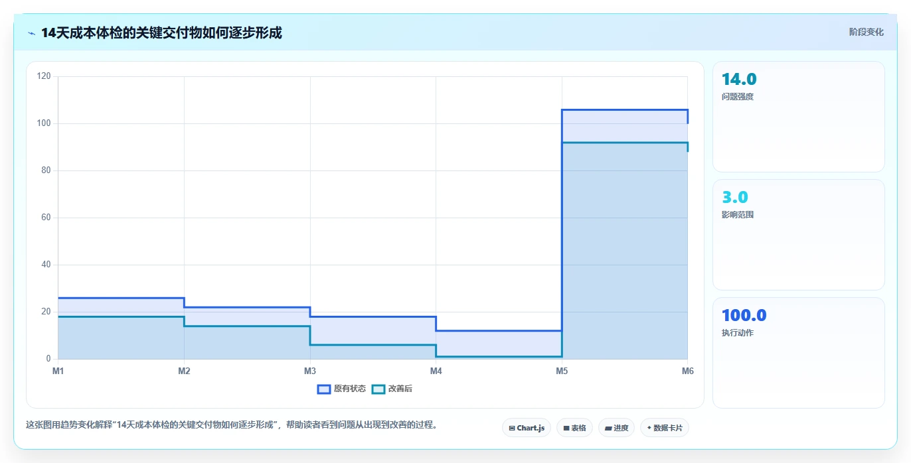
Task: Click the 问题强度 caption text
Action: [x=738, y=97]
